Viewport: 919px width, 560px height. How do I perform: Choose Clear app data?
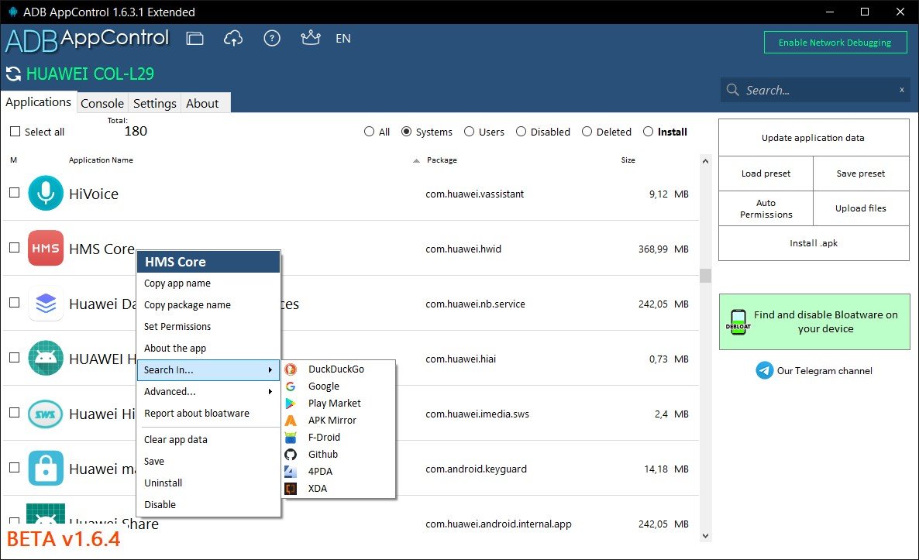208,439
